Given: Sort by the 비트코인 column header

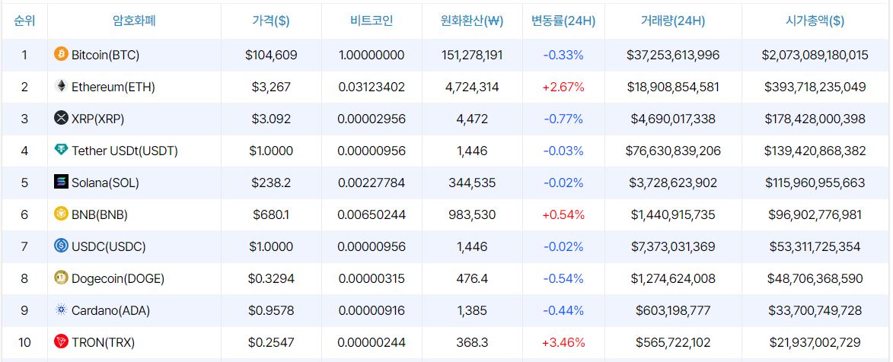Looking at the screenshot, I should point(372,21).
